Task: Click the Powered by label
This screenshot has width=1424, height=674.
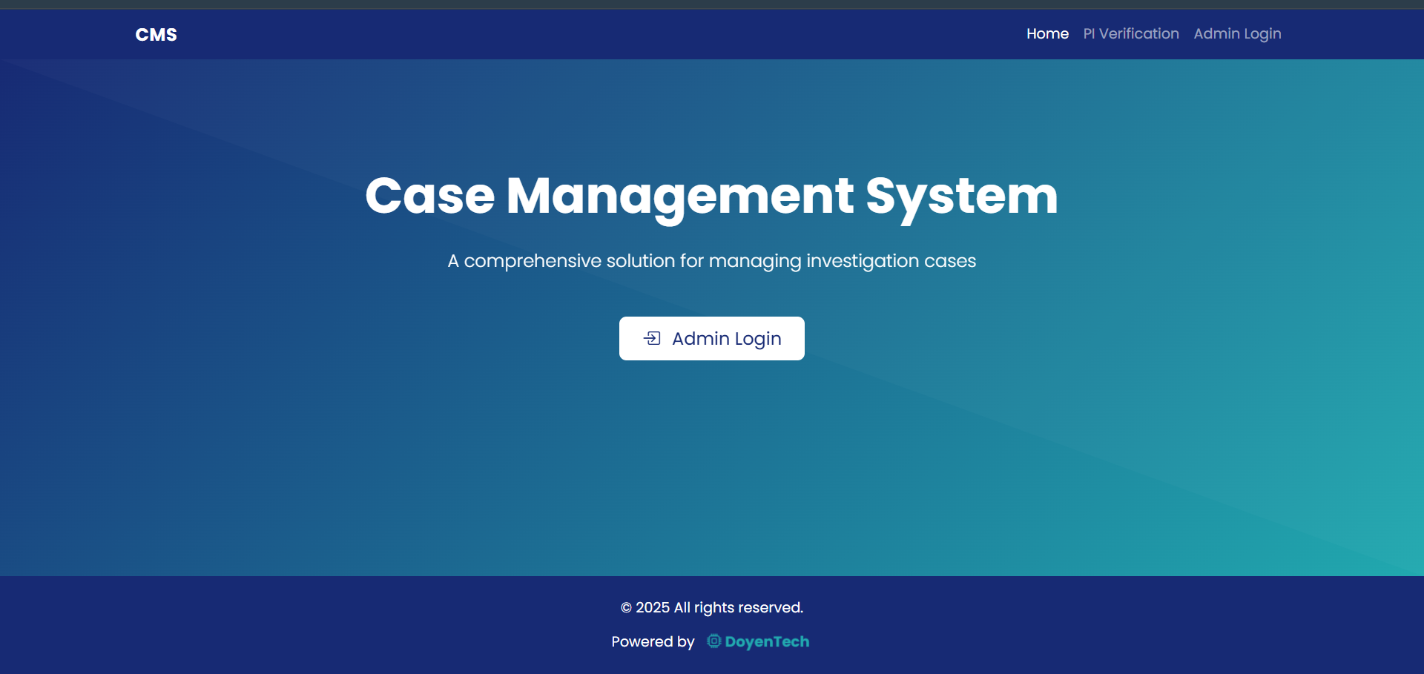Action: [652, 641]
